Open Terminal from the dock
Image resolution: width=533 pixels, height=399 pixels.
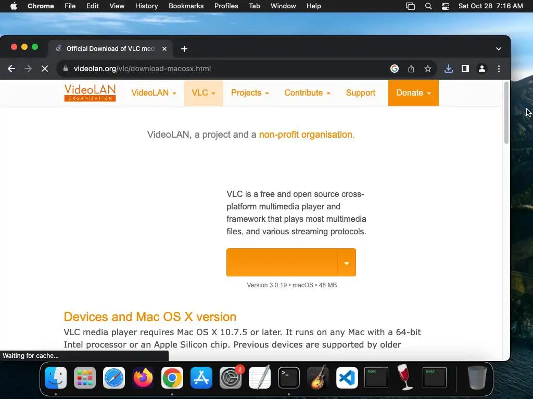[288, 378]
